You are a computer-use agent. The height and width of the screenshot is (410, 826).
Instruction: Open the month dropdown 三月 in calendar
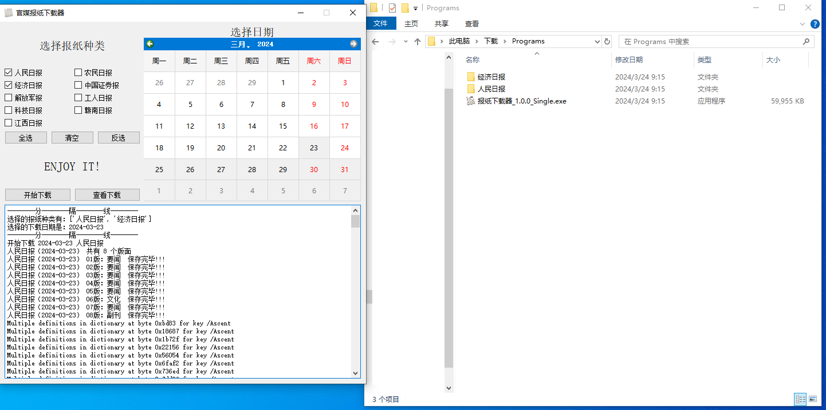(x=241, y=44)
